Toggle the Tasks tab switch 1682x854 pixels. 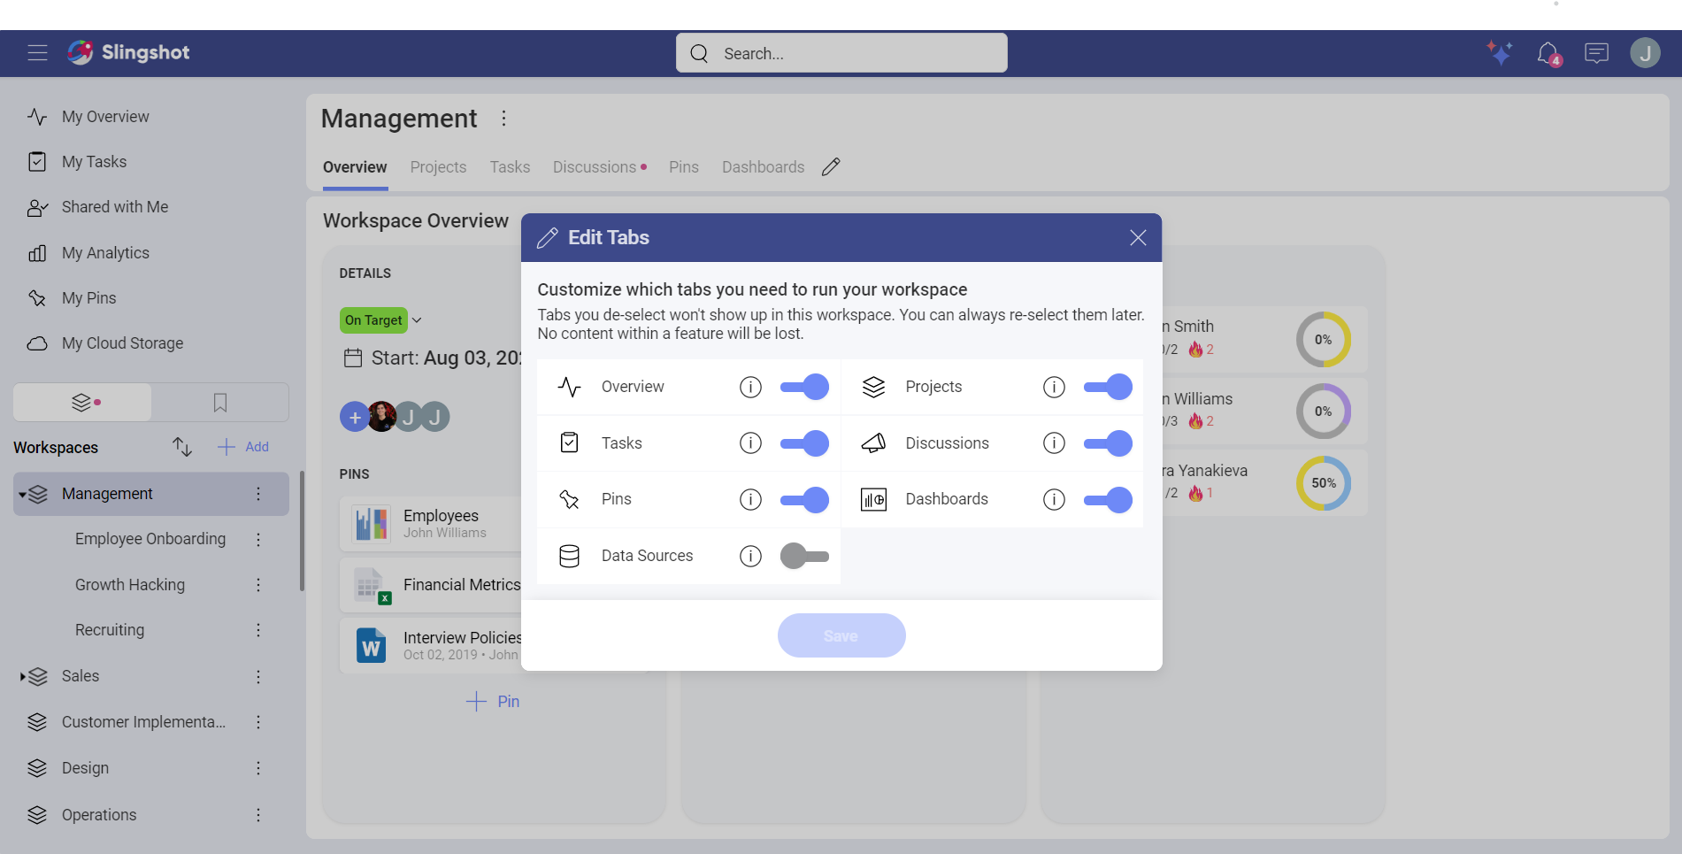tap(804, 443)
